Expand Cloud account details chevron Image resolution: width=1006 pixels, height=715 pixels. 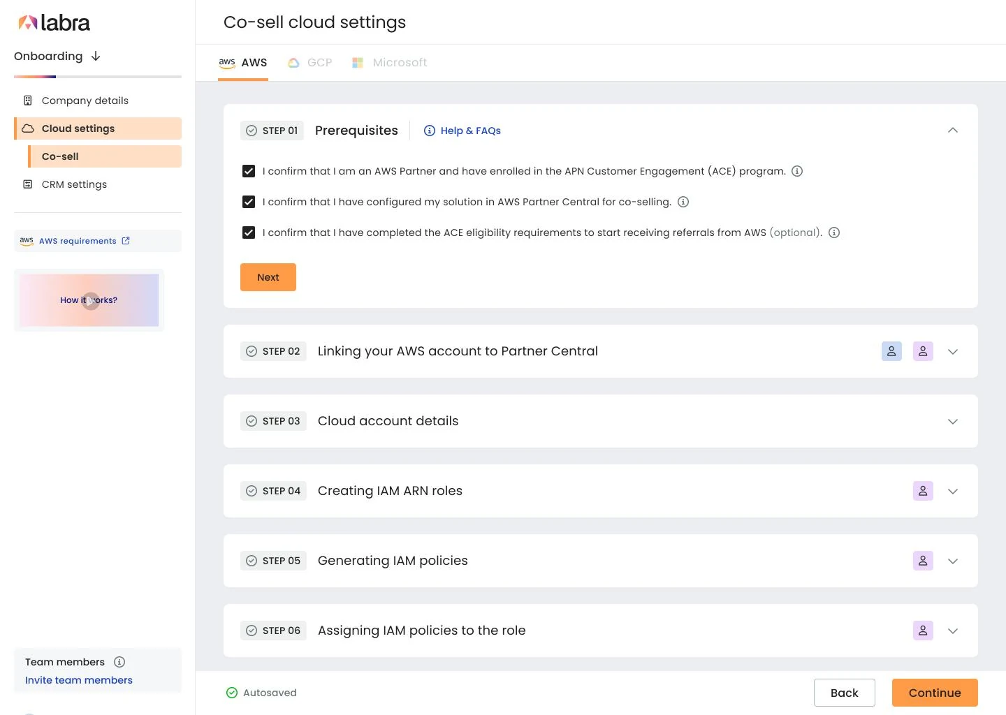953,421
